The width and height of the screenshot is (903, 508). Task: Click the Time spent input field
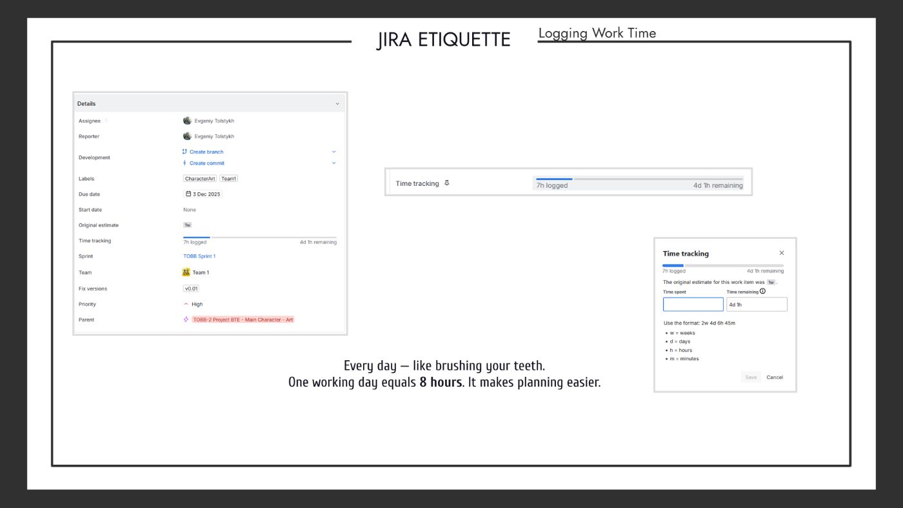tap(693, 305)
